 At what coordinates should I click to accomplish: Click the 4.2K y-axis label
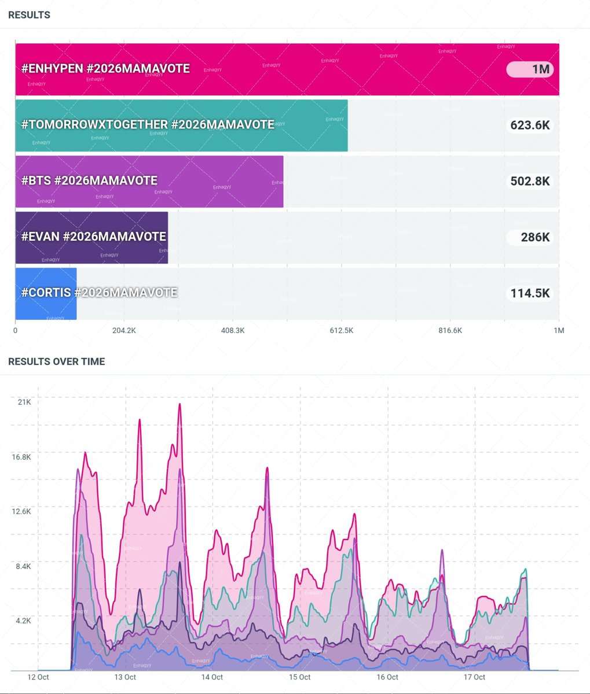23,621
